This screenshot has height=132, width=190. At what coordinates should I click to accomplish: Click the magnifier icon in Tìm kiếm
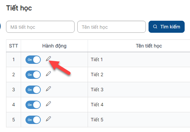coord(155,27)
